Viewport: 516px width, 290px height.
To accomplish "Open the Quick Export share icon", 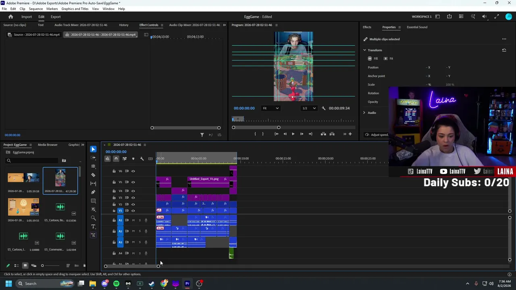I will tap(449, 17).
